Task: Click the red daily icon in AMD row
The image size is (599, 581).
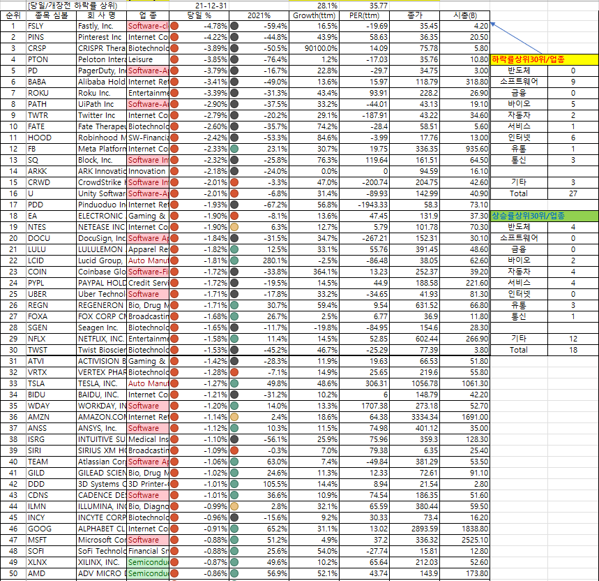Action: [174, 573]
